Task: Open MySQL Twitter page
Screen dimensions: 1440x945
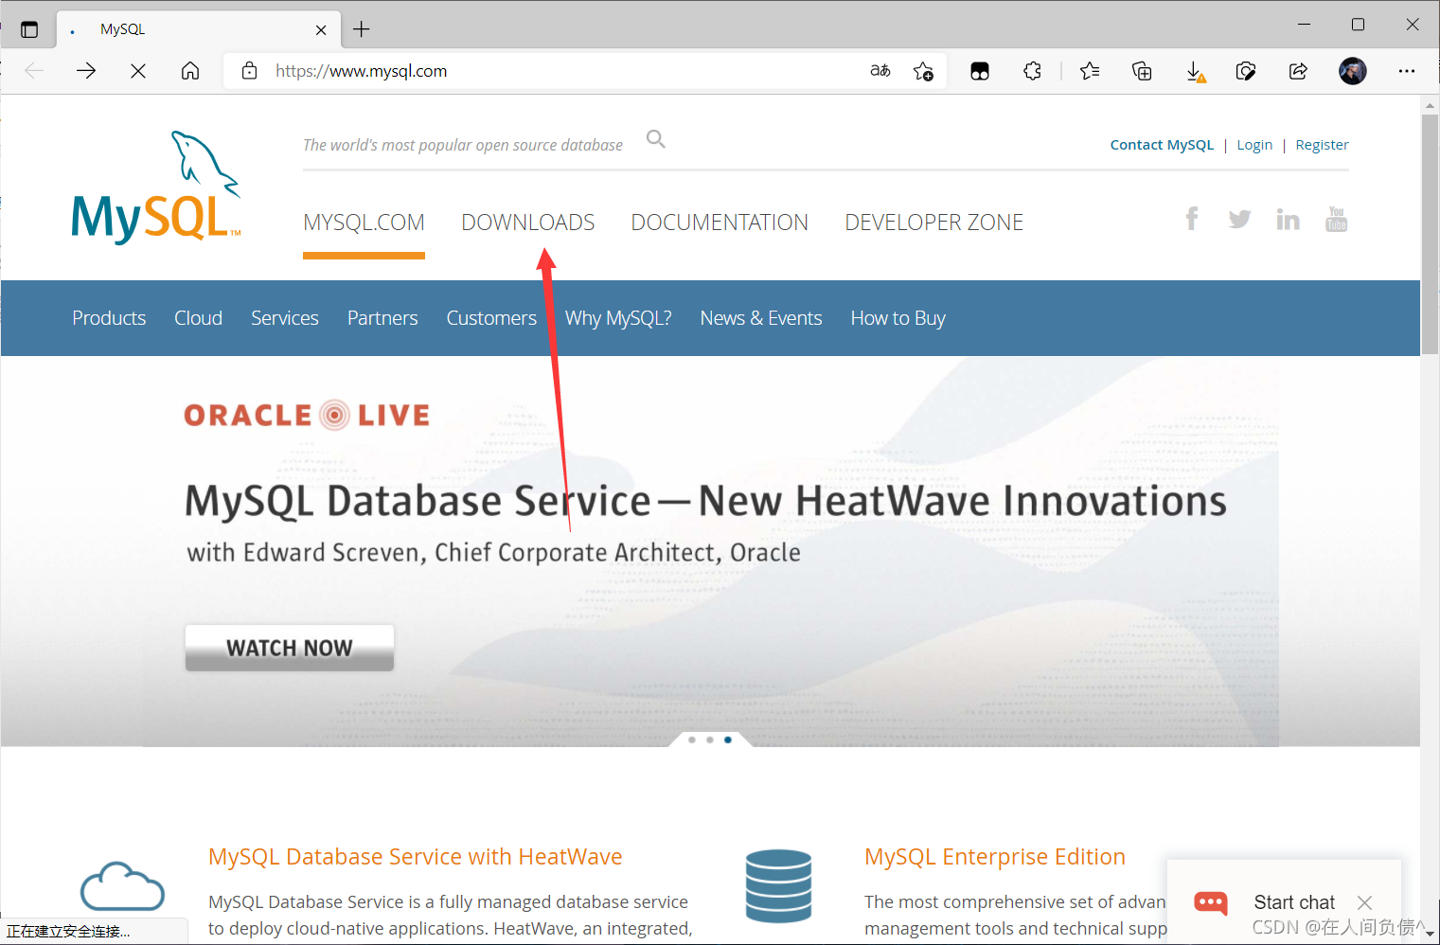Action: (1239, 220)
